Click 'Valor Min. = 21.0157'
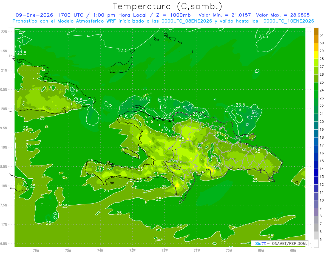Screen dimensions: 329x254 (225, 15)
